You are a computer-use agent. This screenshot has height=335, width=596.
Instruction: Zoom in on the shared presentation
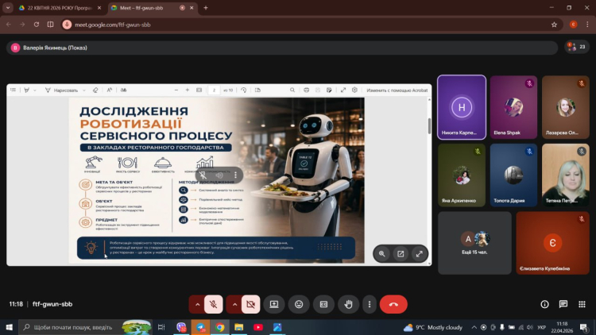point(382,254)
